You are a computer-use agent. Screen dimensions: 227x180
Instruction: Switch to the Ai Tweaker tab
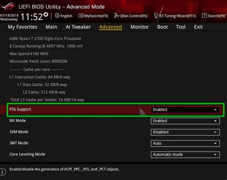pyautogui.click(x=78, y=27)
